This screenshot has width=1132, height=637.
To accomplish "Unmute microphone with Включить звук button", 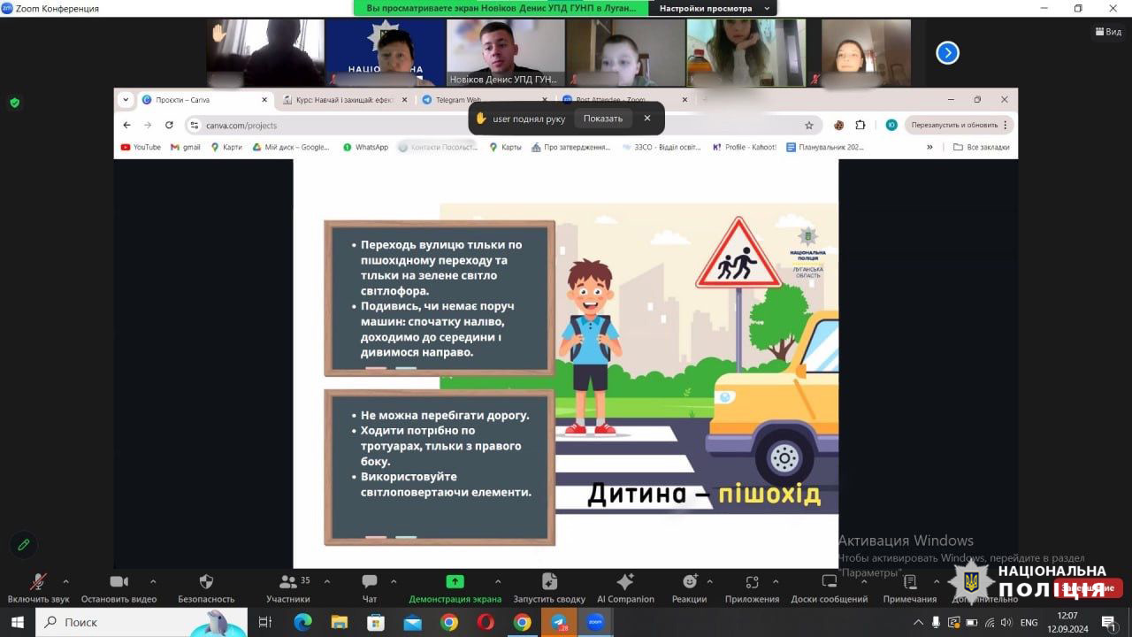I will (x=38, y=582).
